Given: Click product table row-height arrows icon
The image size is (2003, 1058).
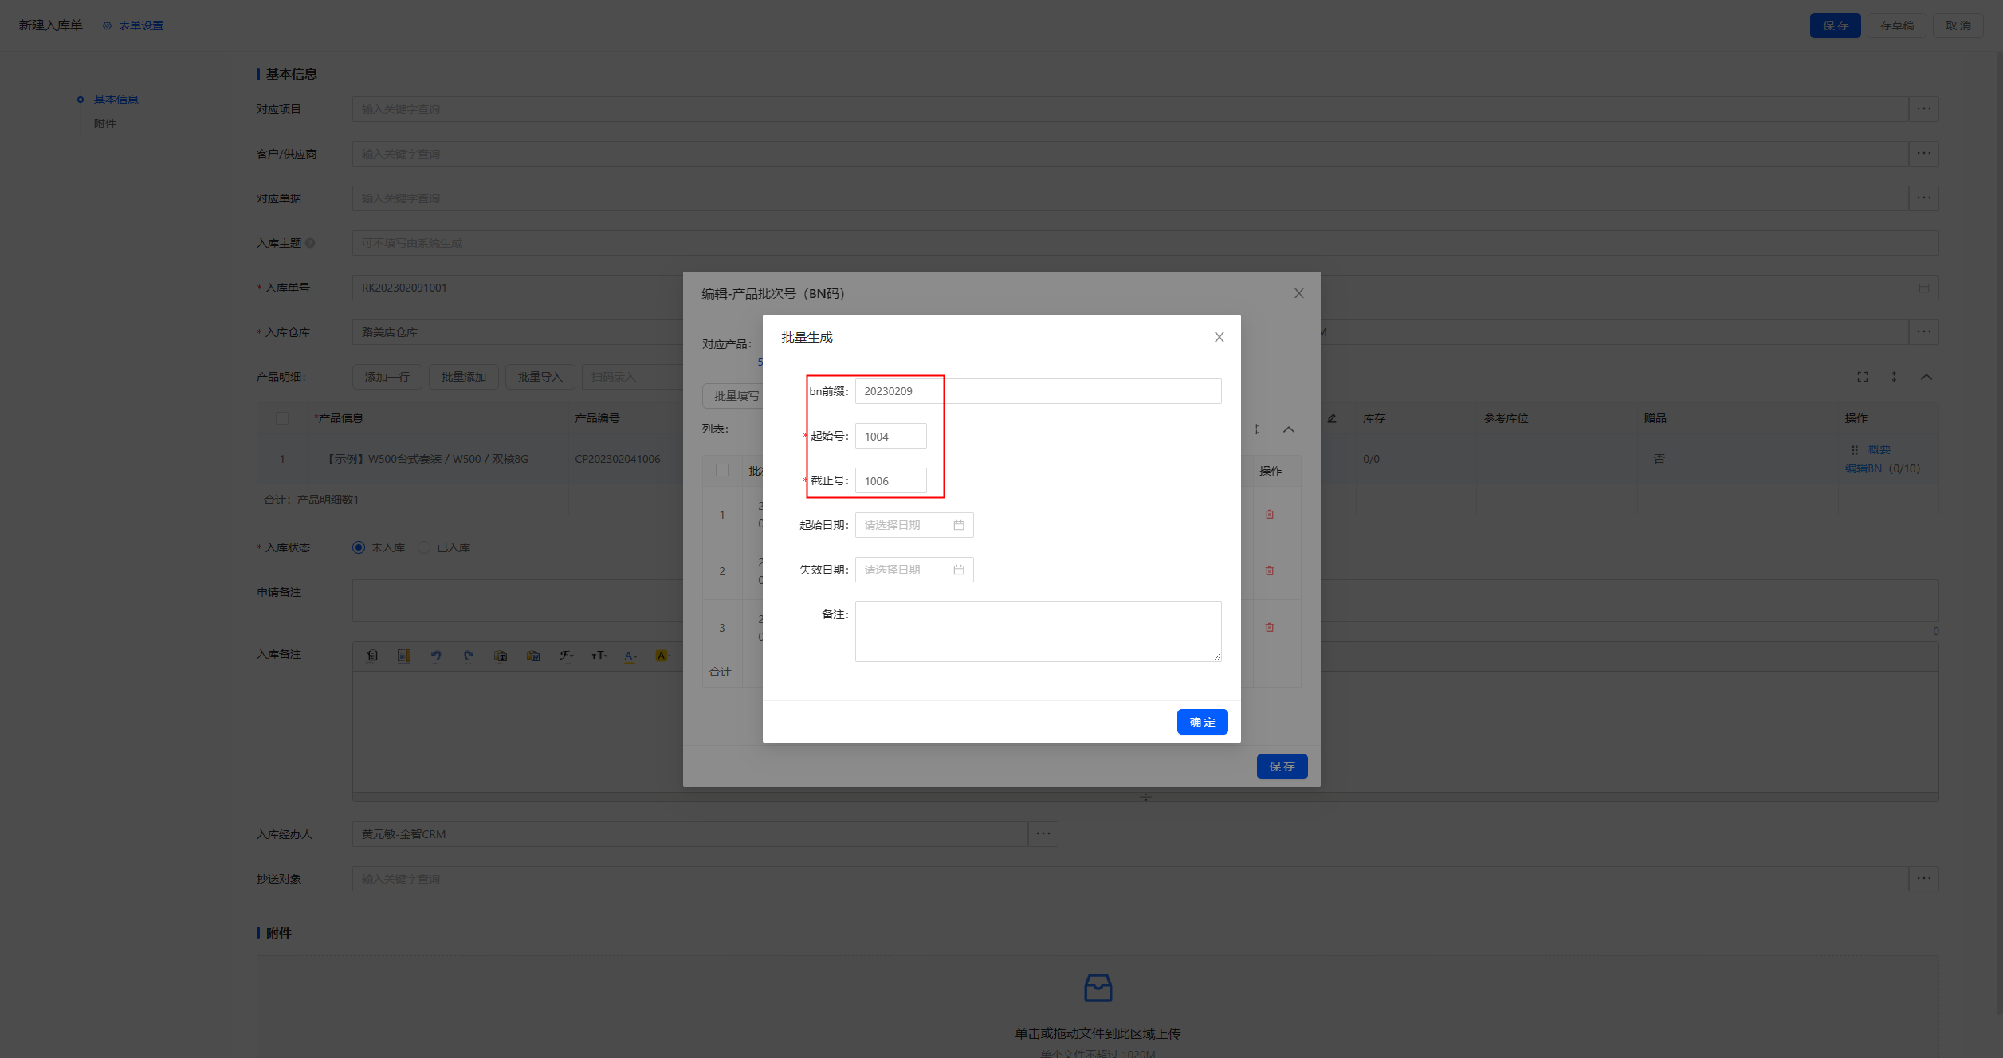Looking at the screenshot, I should 1894,377.
